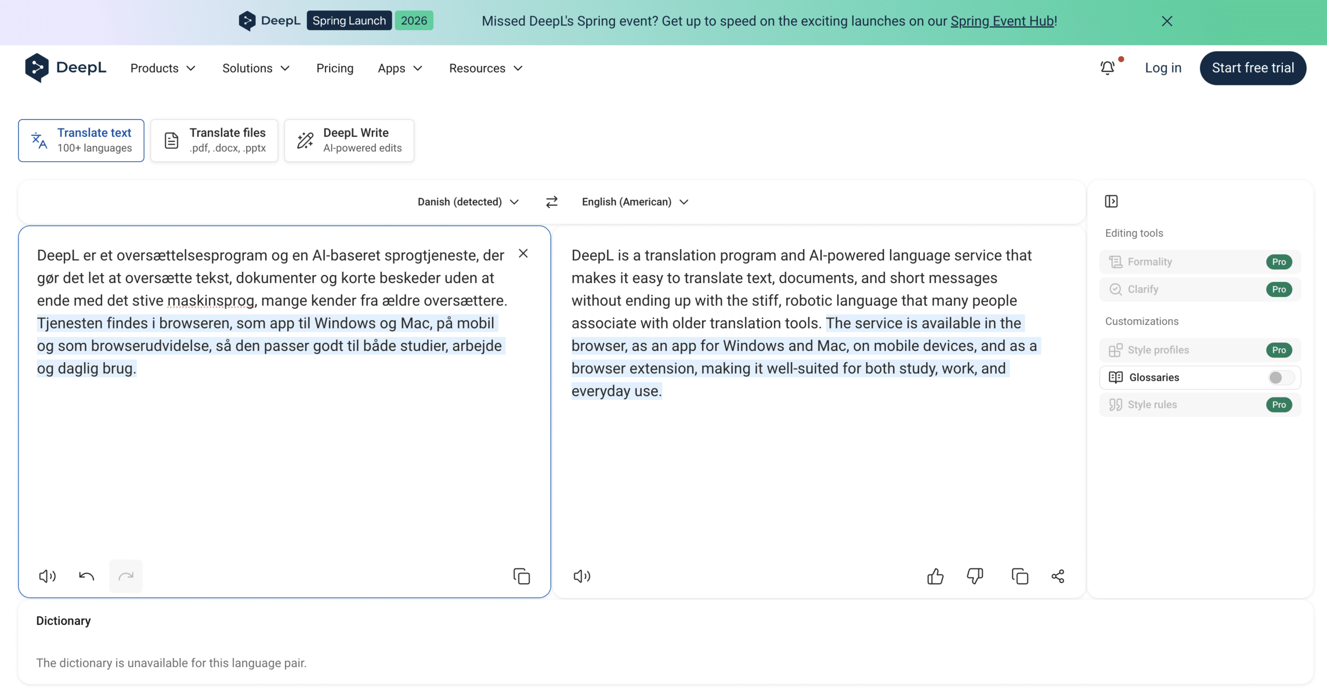Screen dimensions: 1327x698
Task: Click Log in
Action: coord(1163,68)
